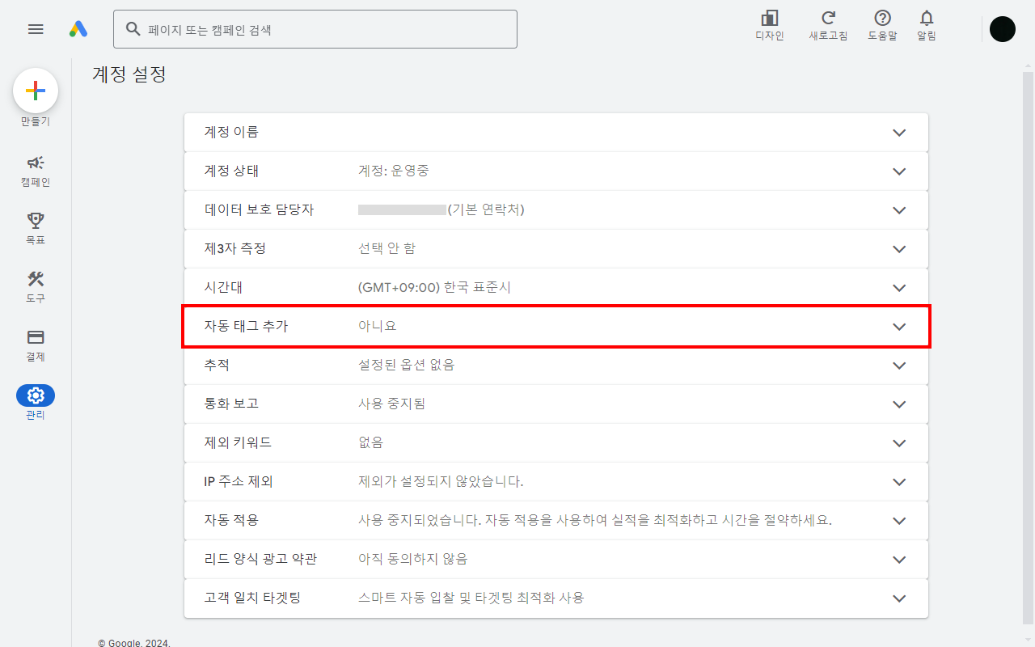Open the hamburger navigation menu

[36, 29]
